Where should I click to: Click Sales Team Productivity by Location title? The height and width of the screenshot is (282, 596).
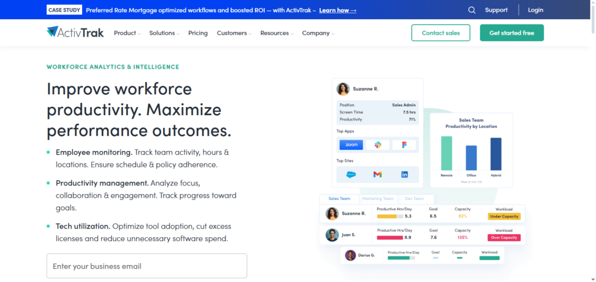tap(471, 123)
